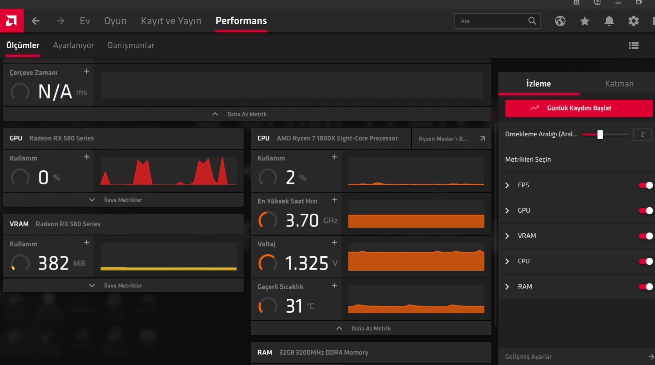Expand VRAM metrics chevron in sidebar

[507, 236]
